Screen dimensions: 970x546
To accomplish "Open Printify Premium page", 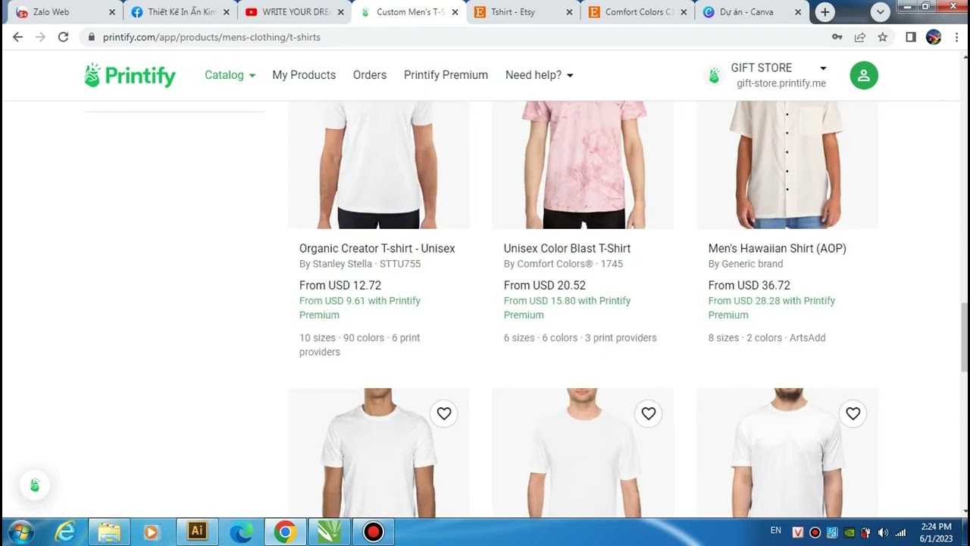I will click(x=446, y=75).
